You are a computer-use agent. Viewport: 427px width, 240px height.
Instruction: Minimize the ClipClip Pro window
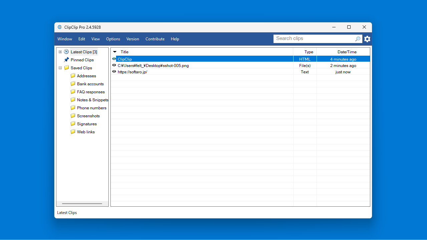coord(334,27)
